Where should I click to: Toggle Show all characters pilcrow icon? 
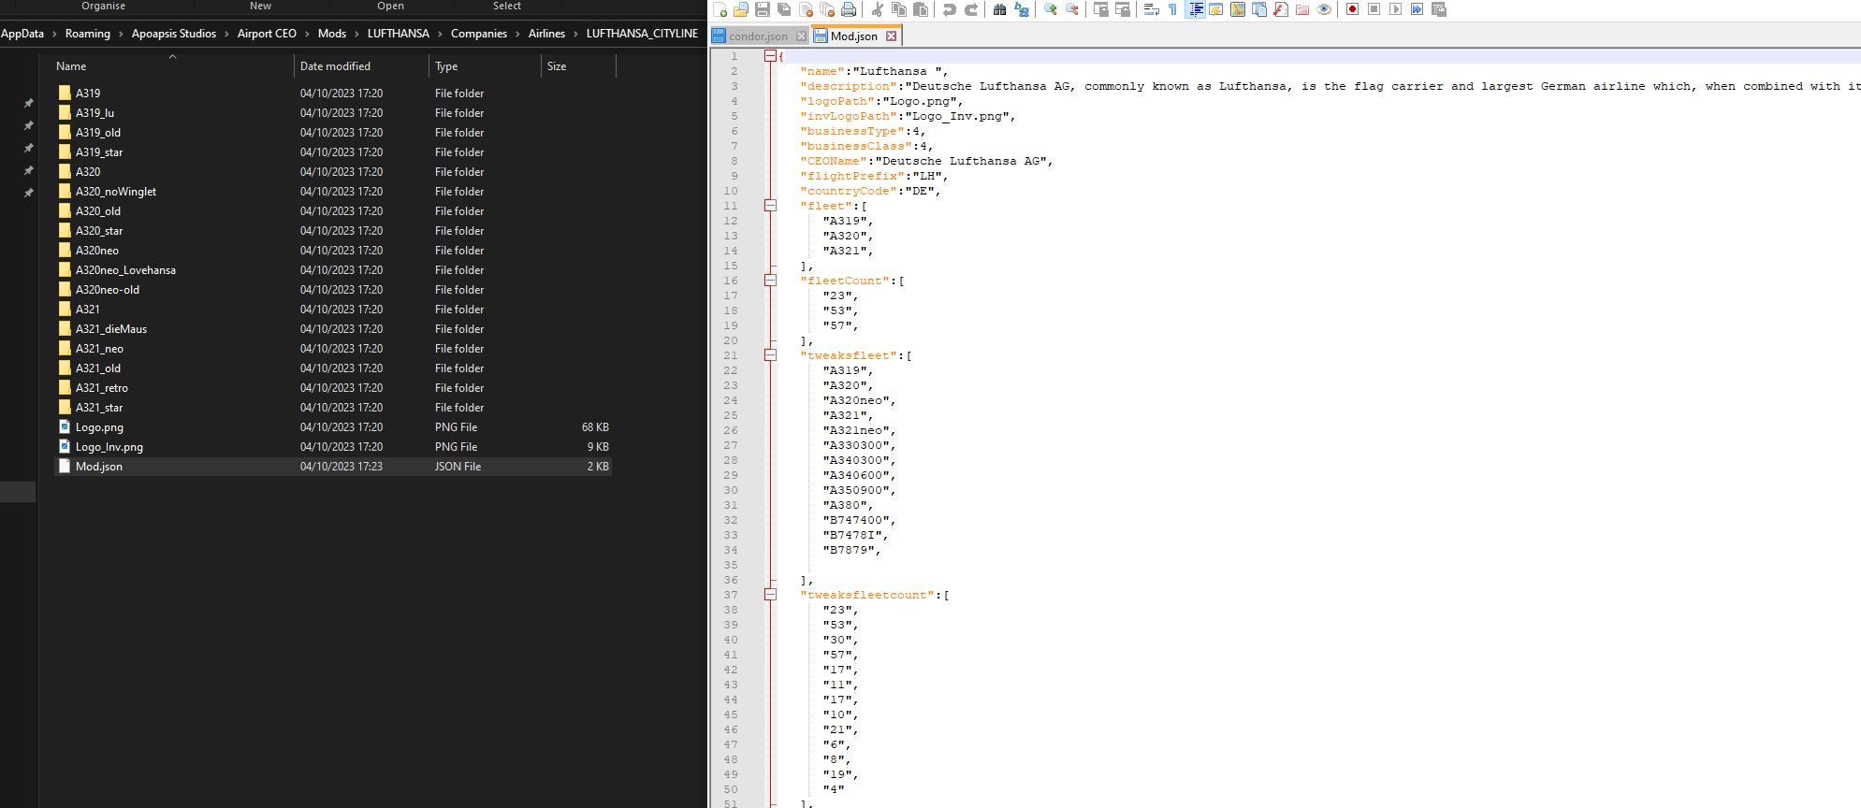tap(1173, 9)
